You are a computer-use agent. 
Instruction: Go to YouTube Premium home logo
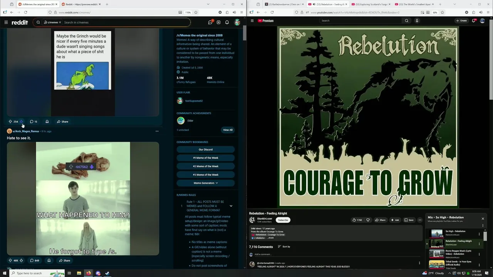(x=266, y=21)
